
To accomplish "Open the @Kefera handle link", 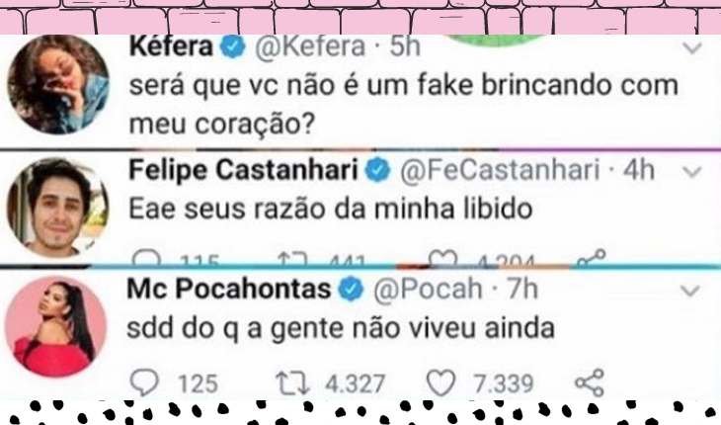I will pyautogui.click(x=310, y=46).
